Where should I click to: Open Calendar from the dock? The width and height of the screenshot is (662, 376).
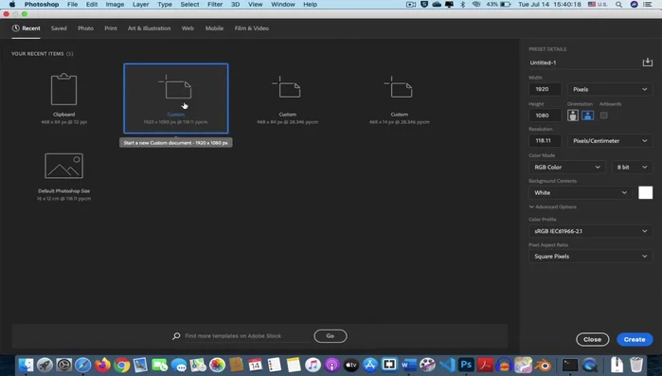tap(255, 365)
